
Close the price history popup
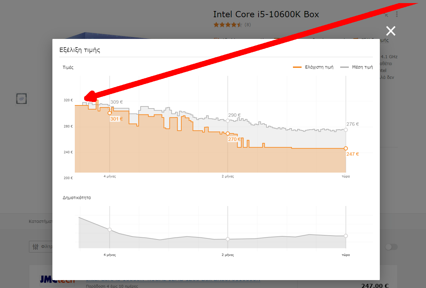click(x=390, y=31)
